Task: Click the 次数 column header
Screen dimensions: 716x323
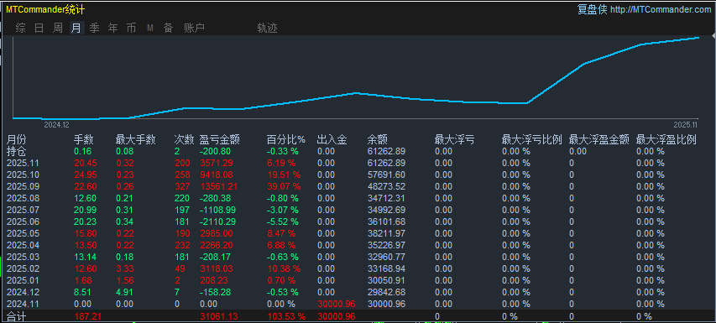Action: (185, 140)
